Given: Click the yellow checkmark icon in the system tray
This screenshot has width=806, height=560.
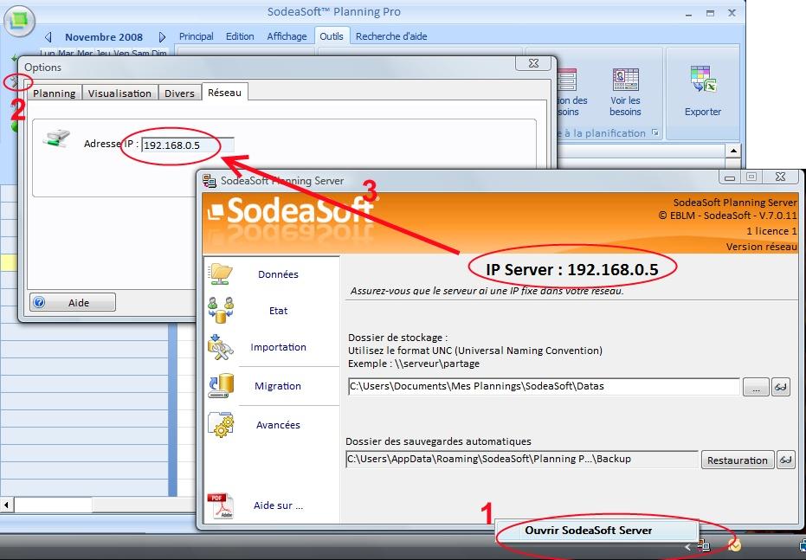Looking at the screenshot, I should pos(734,544).
